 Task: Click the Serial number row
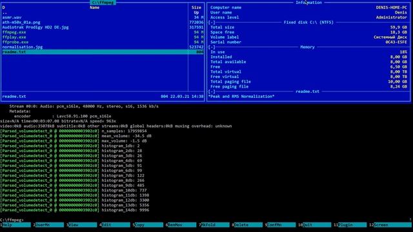tap(308, 42)
